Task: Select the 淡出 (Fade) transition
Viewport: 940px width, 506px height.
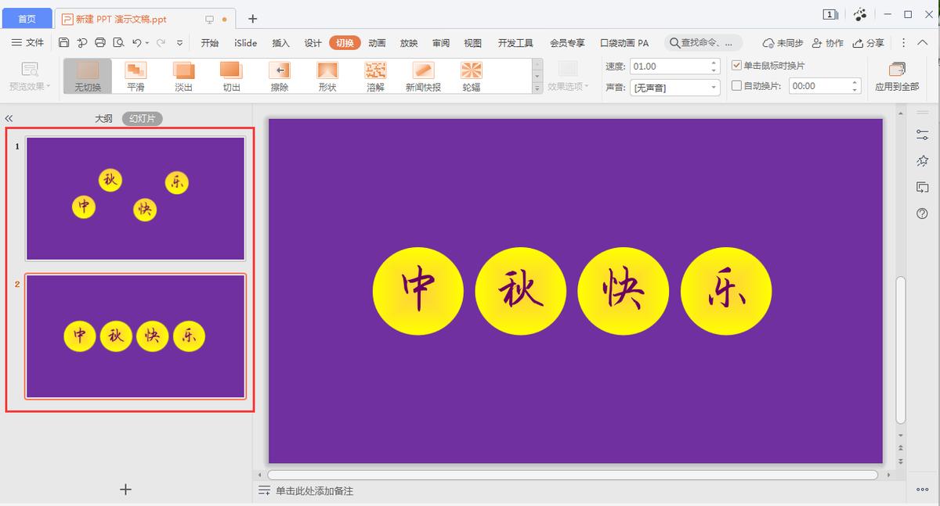Action: 183,76
